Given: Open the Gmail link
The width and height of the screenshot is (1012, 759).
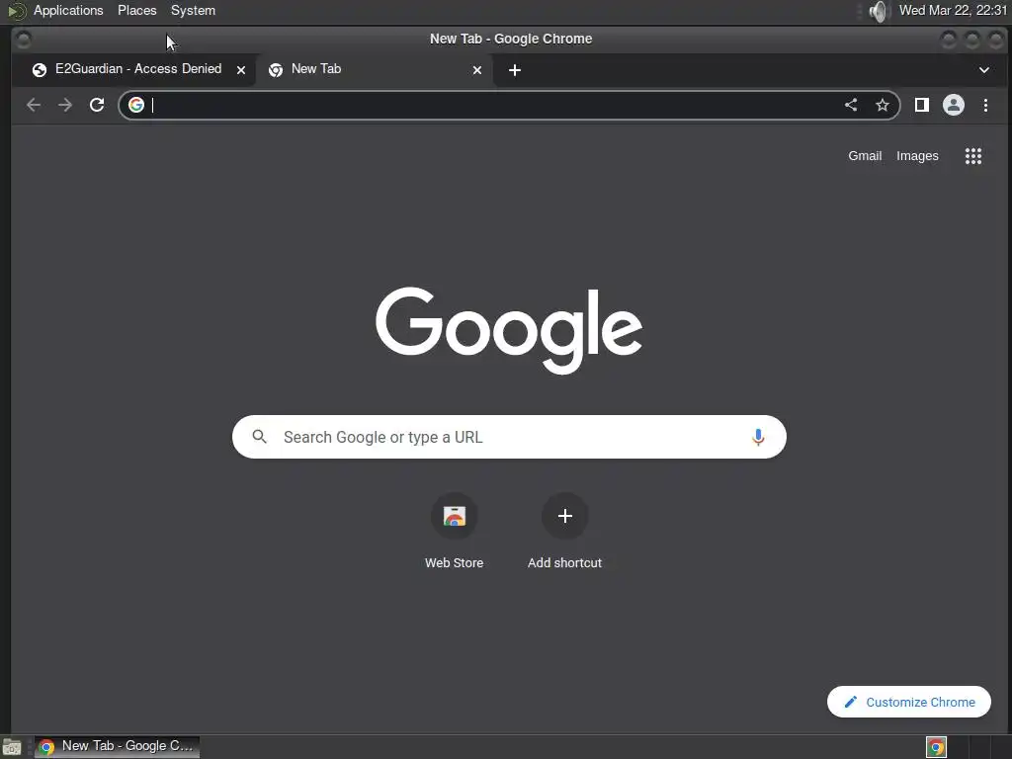Looking at the screenshot, I should 865,155.
